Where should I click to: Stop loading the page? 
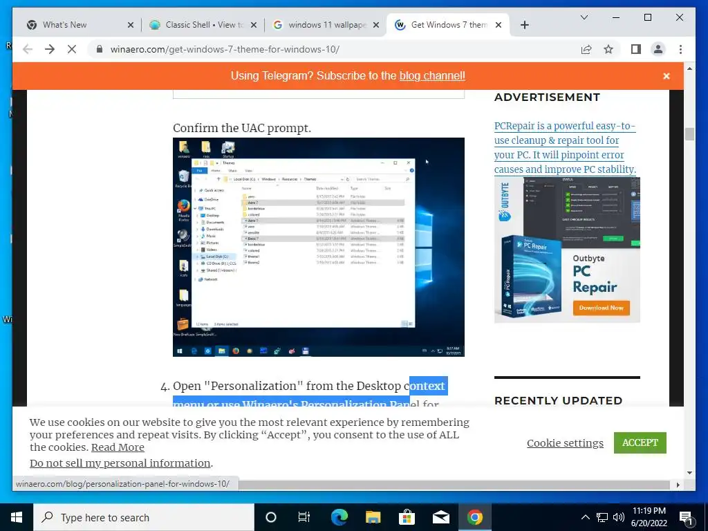click(x=72, y=49)
